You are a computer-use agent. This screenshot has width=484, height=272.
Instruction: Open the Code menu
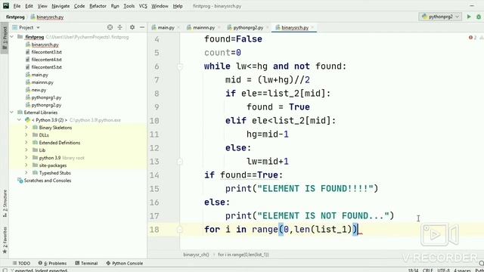(x=79, y=6)
